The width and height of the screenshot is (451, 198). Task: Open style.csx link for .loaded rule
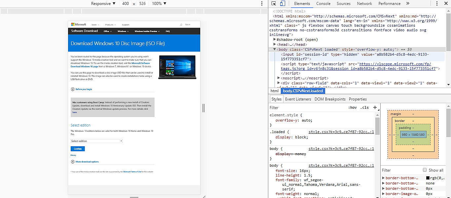coord(341,132)
